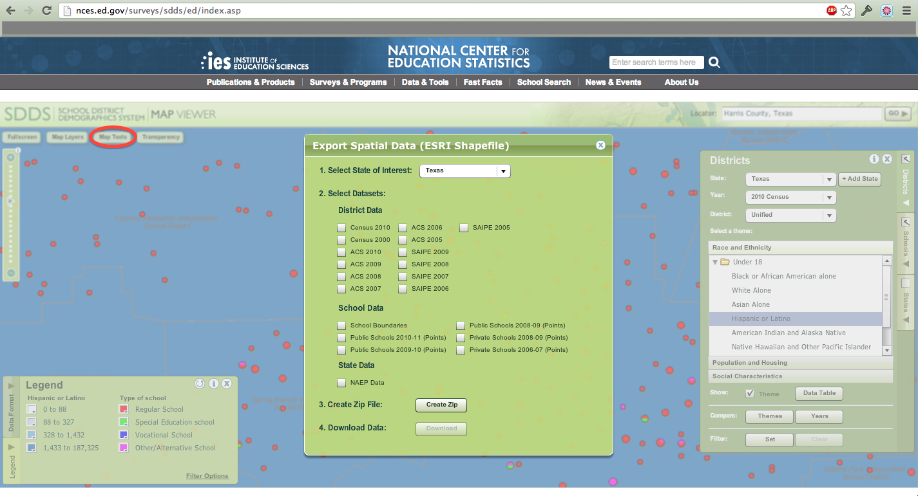Click the refresh icon in the Legend panel
The image size is (918, 496).
[199, 383]
